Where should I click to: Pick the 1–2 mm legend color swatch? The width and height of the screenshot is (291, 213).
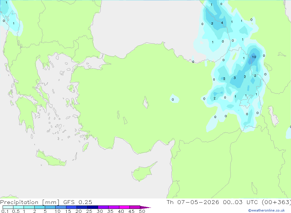[x=29, y=207]
